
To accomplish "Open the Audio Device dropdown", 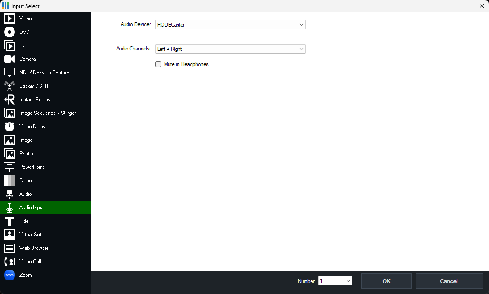I will point(230,25).
